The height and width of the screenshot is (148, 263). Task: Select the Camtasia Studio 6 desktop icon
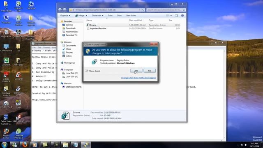(x=6, y=91)
